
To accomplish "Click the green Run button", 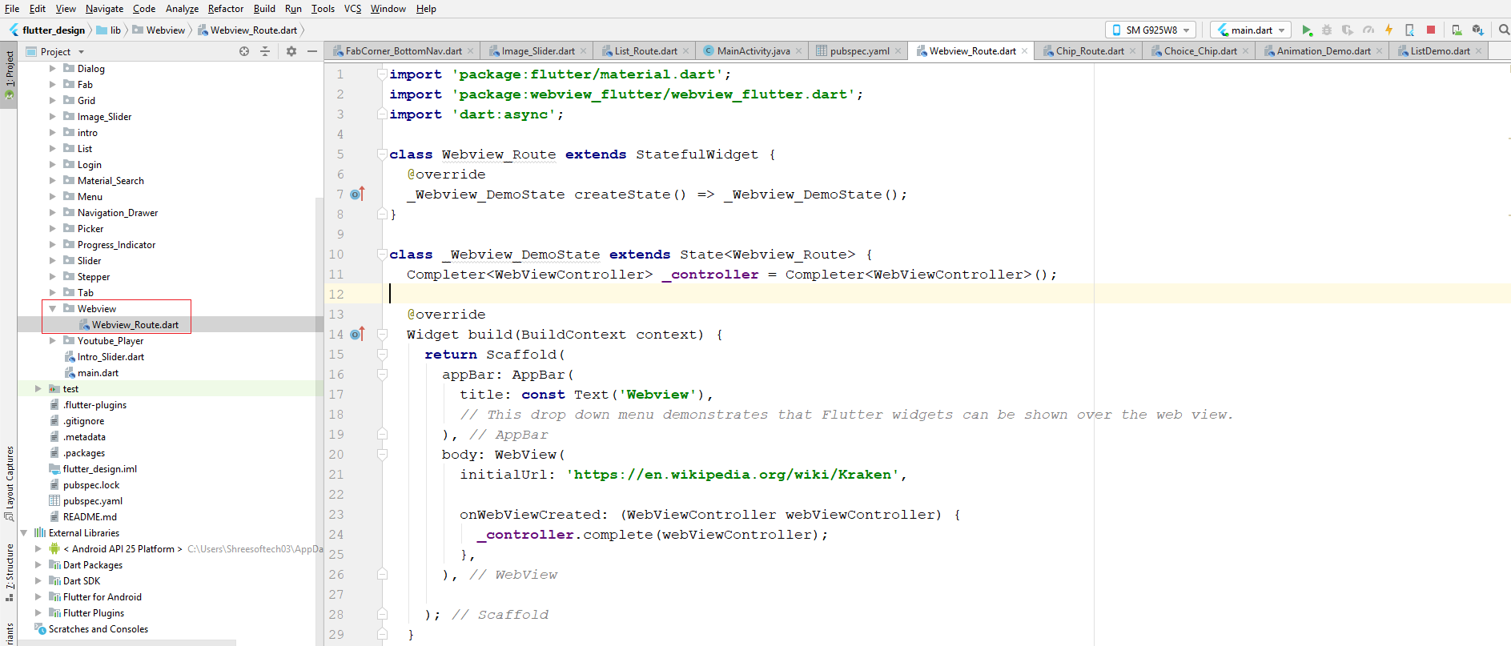I will (x=1307, y=30).
